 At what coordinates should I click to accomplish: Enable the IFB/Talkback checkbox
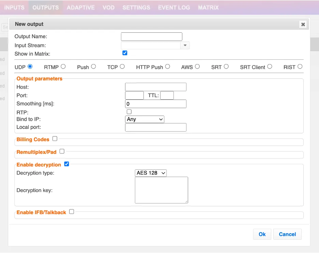(x=72, y=212)
